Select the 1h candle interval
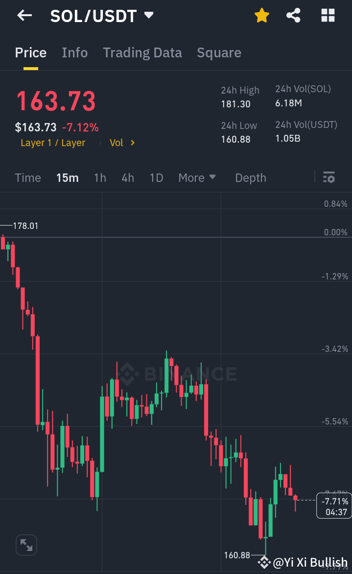 coord(100,178)
